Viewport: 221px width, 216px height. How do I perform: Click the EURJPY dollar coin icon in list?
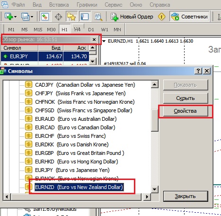coord(28,170)
